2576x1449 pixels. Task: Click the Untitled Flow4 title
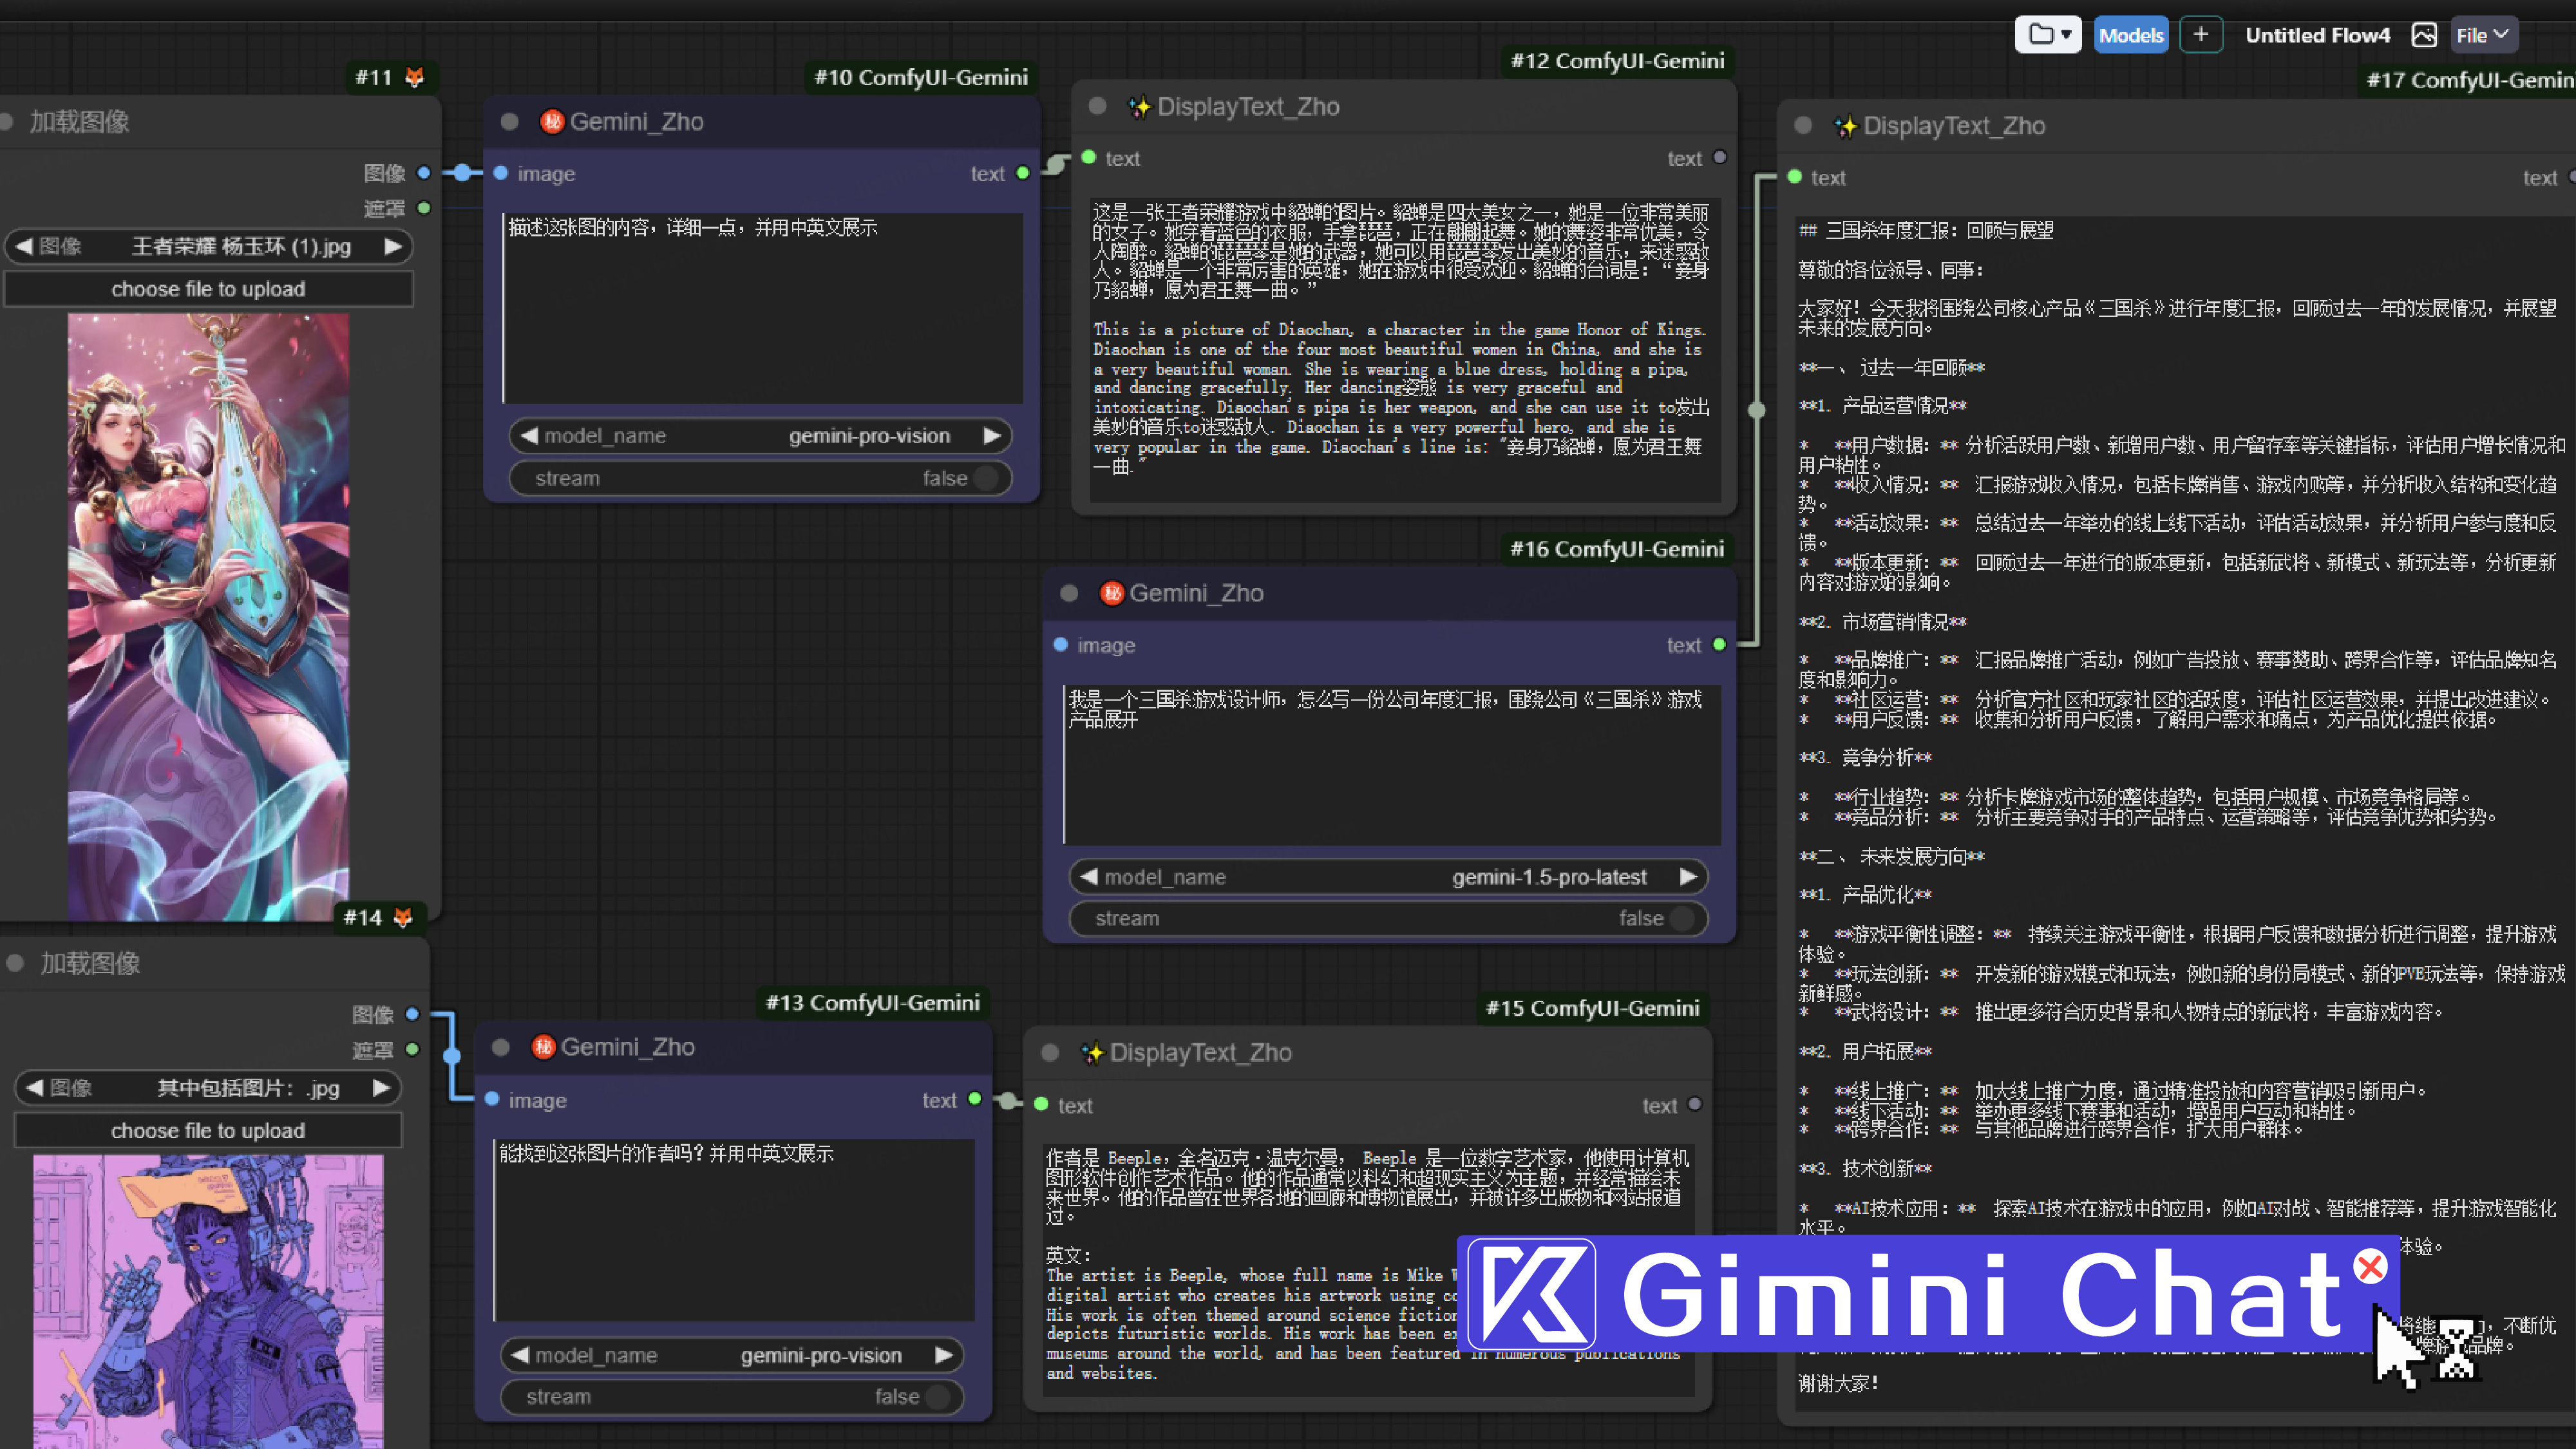[x=2317, y=35]
